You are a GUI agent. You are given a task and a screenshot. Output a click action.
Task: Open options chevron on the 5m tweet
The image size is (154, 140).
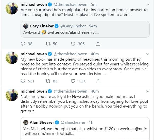148,5
